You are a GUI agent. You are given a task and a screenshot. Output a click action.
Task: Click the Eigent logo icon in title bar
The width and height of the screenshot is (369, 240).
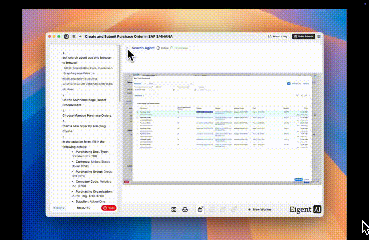pos(66,37)
